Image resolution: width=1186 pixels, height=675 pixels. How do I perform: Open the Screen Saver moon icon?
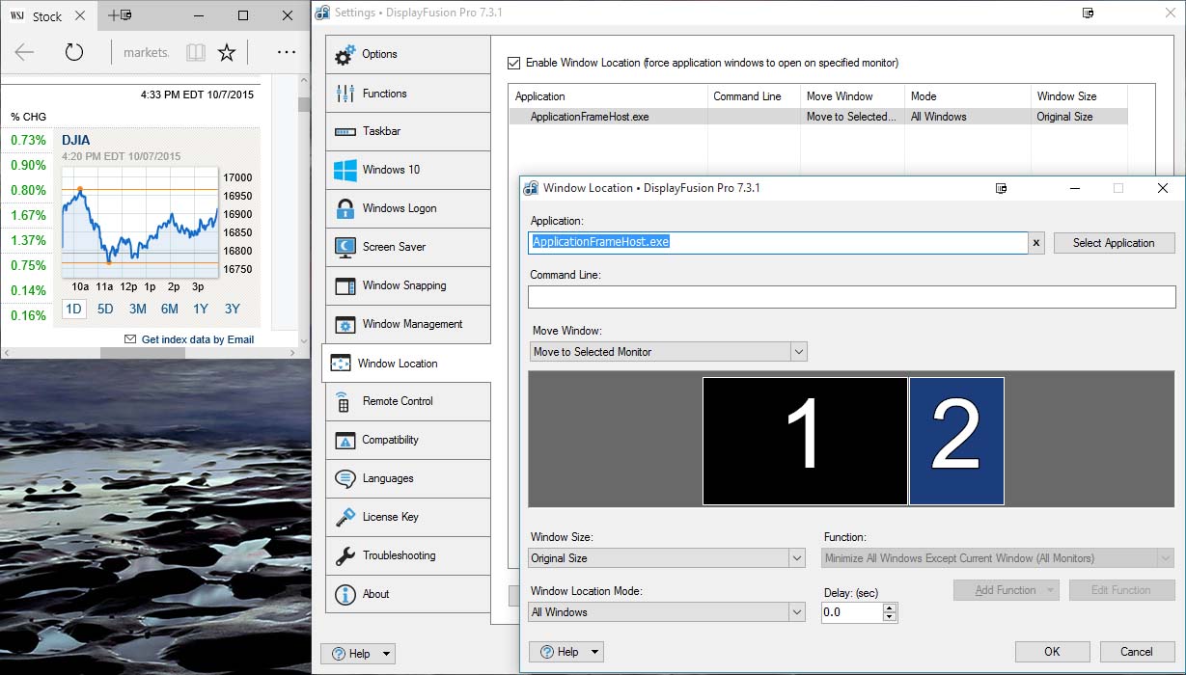click(345, 248)
